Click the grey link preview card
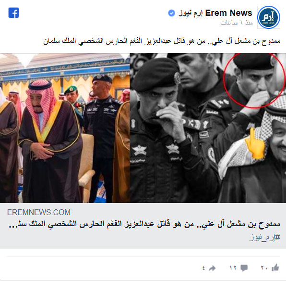The image size is (286, 281). tap(143, 226)
